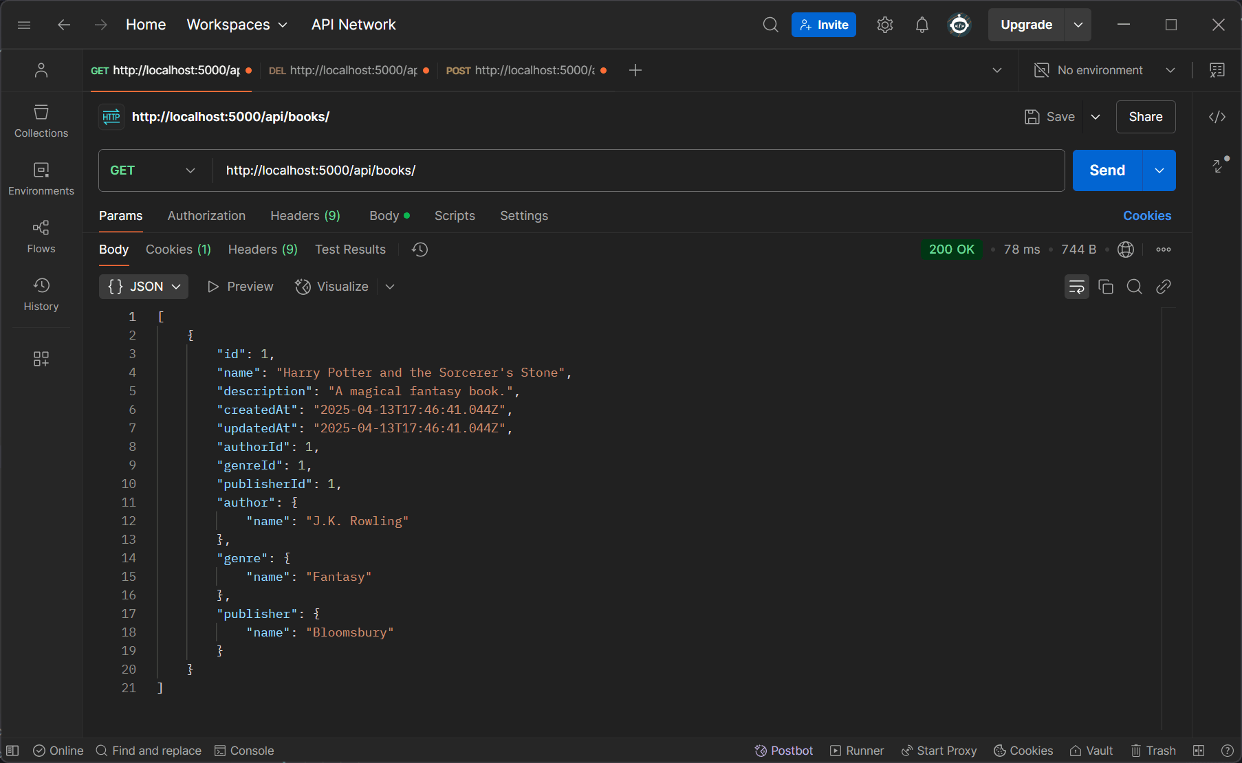Open the Test Results tab
This screenshot has height=763, width=1242.
350,250
